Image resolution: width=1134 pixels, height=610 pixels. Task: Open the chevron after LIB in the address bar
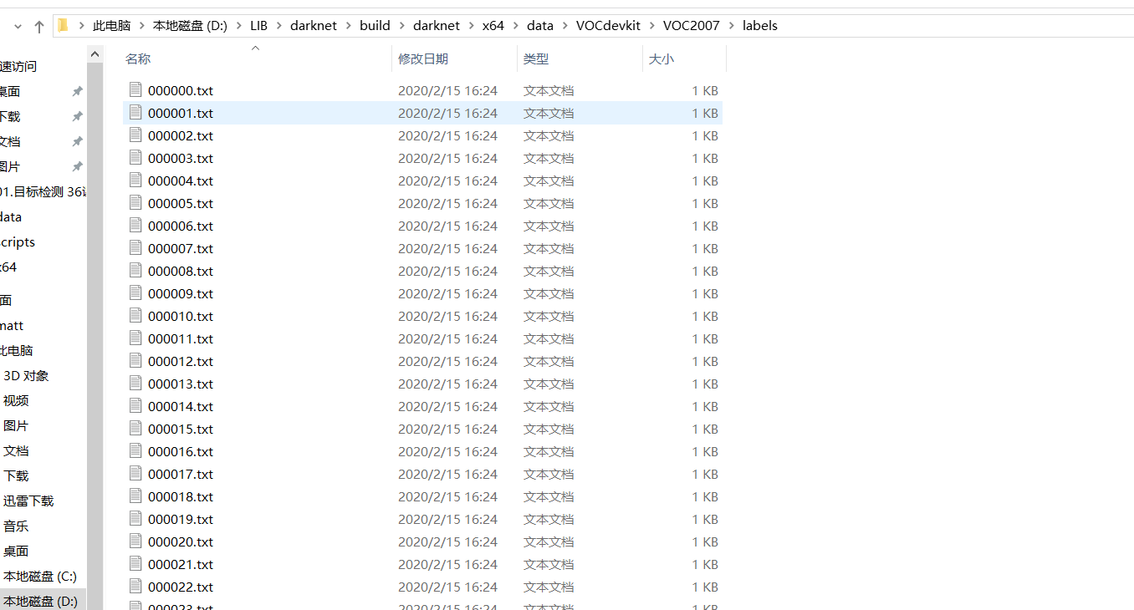tap(278, 26)
